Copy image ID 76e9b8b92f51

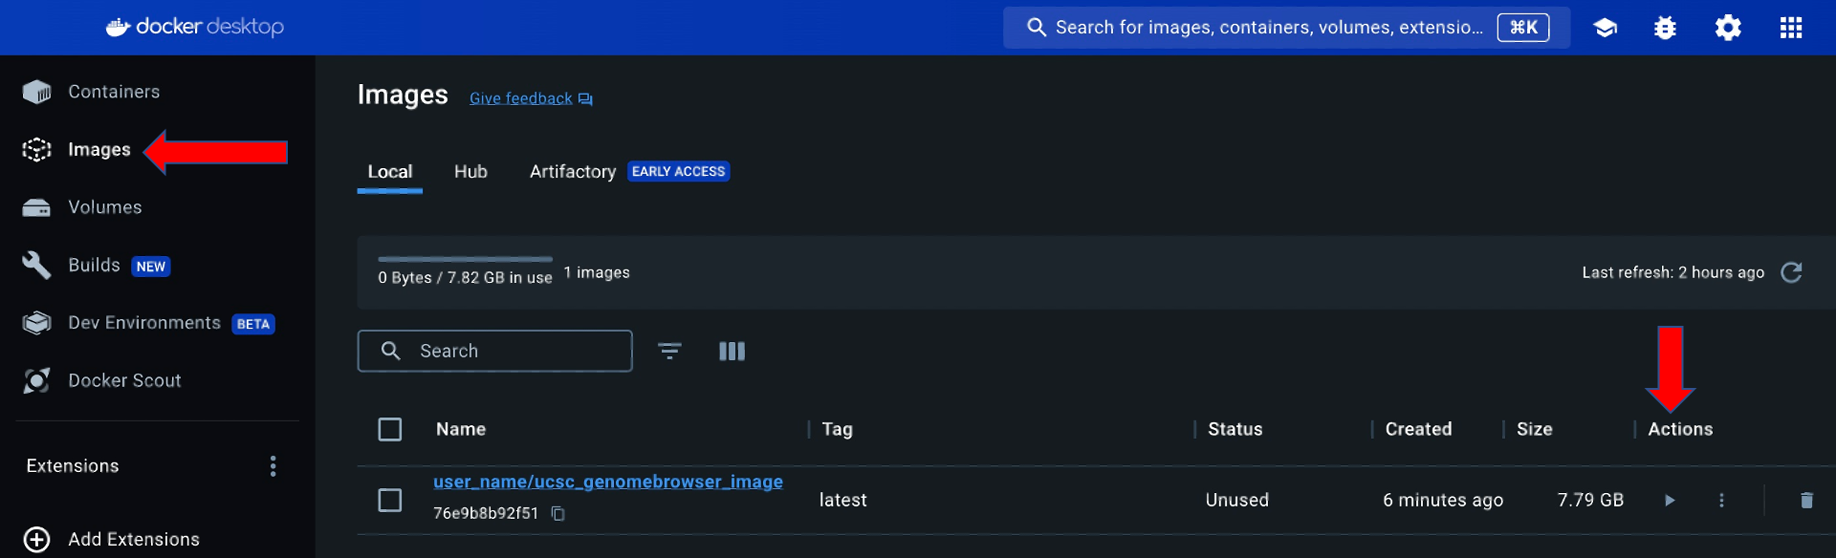tap(558, 514)
